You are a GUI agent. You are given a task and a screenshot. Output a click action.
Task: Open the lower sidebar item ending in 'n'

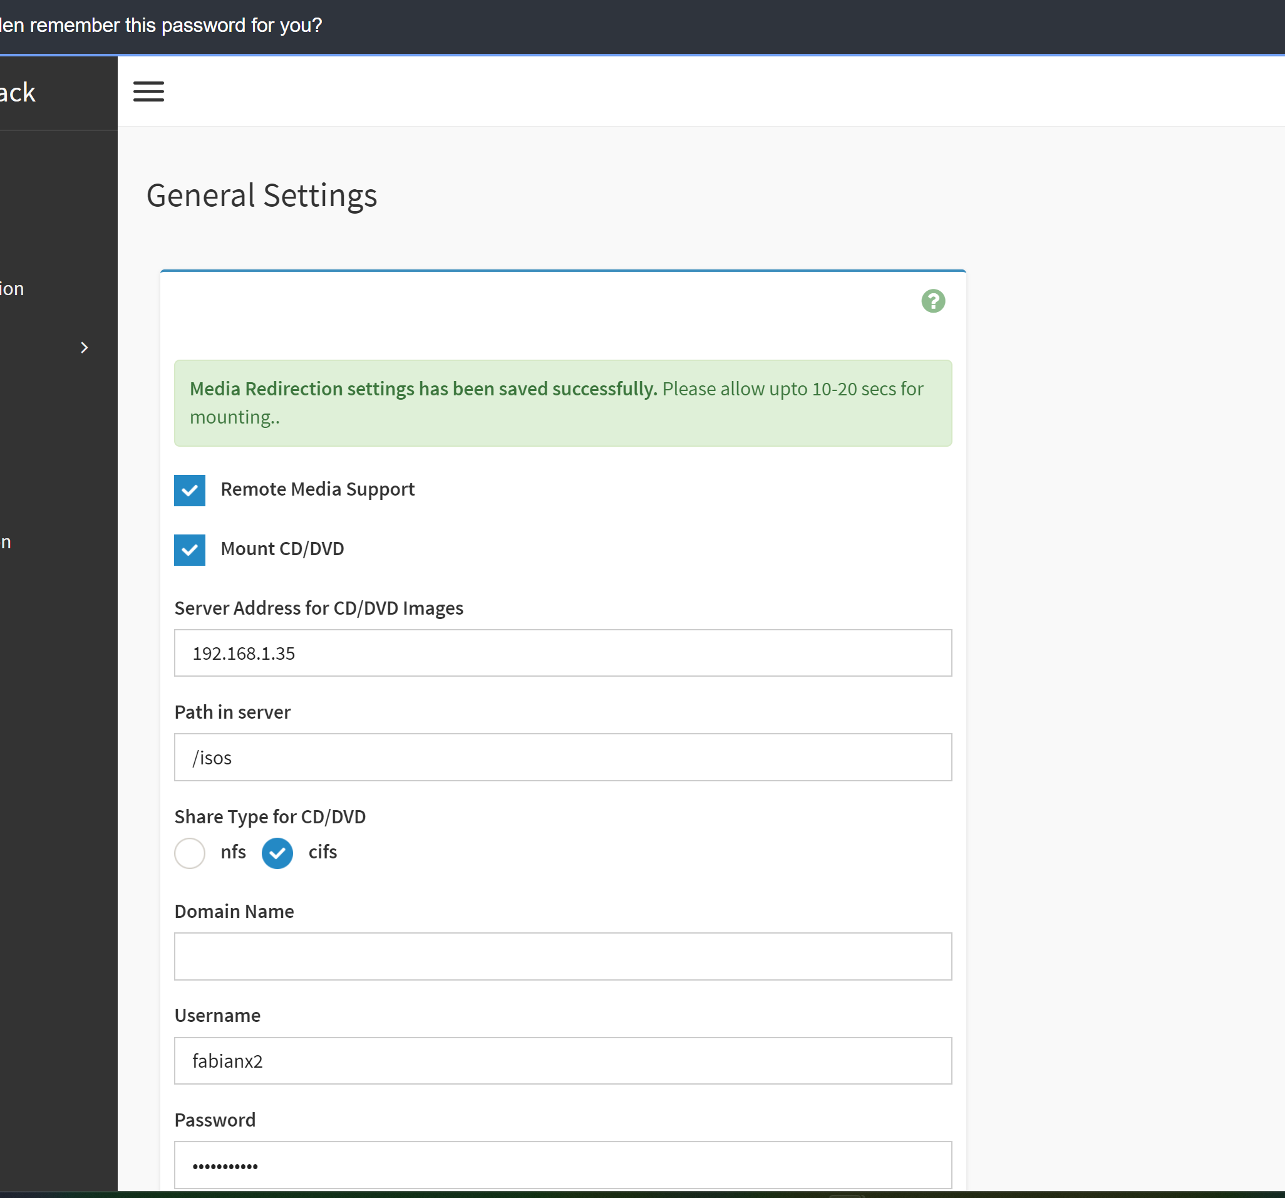coord(6,542)
